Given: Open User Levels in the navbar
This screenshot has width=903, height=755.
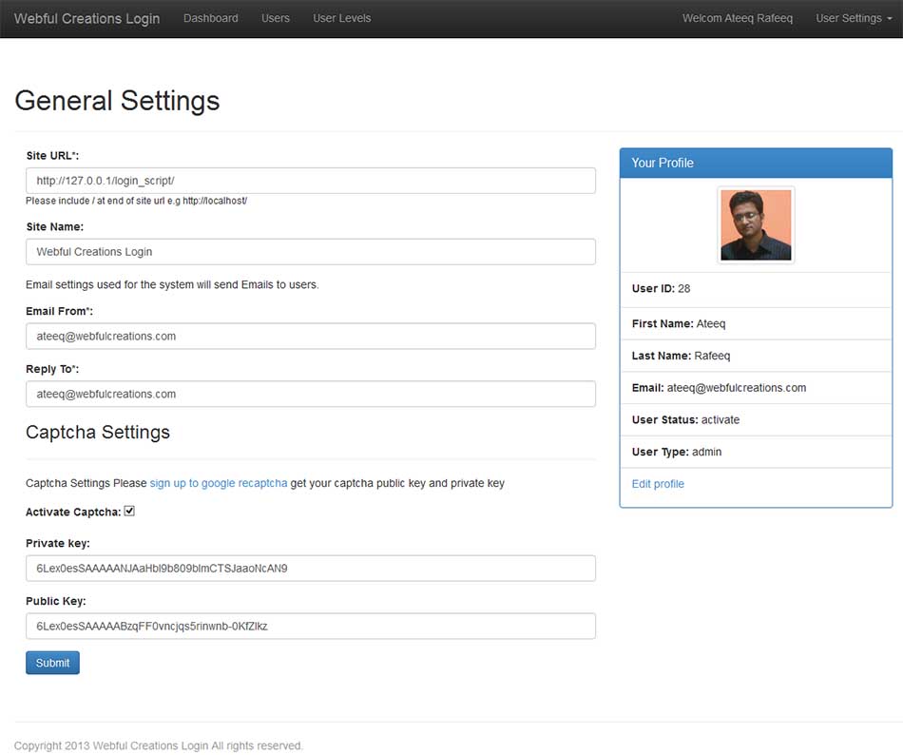Looking at the screenshot, I should 342,18.
